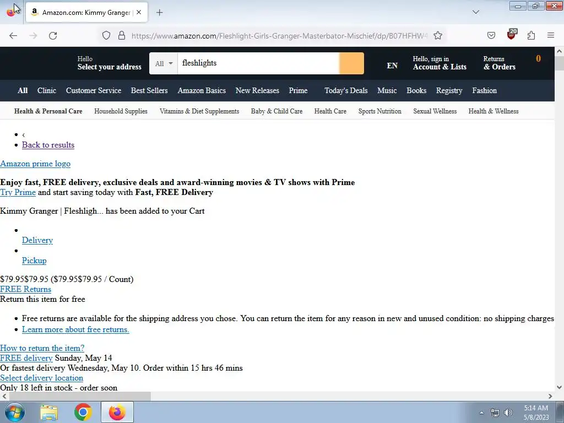Close the Amazon.com Kimmy Granger tab

point(139,12)
